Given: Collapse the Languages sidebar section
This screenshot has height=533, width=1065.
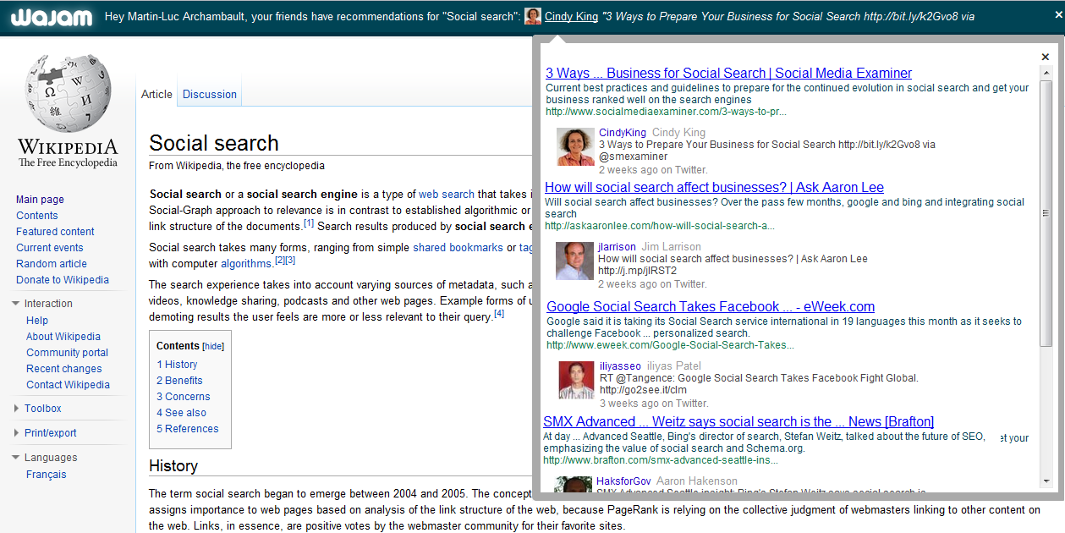Looking at the screenshot, I should (x=16, y=458).
